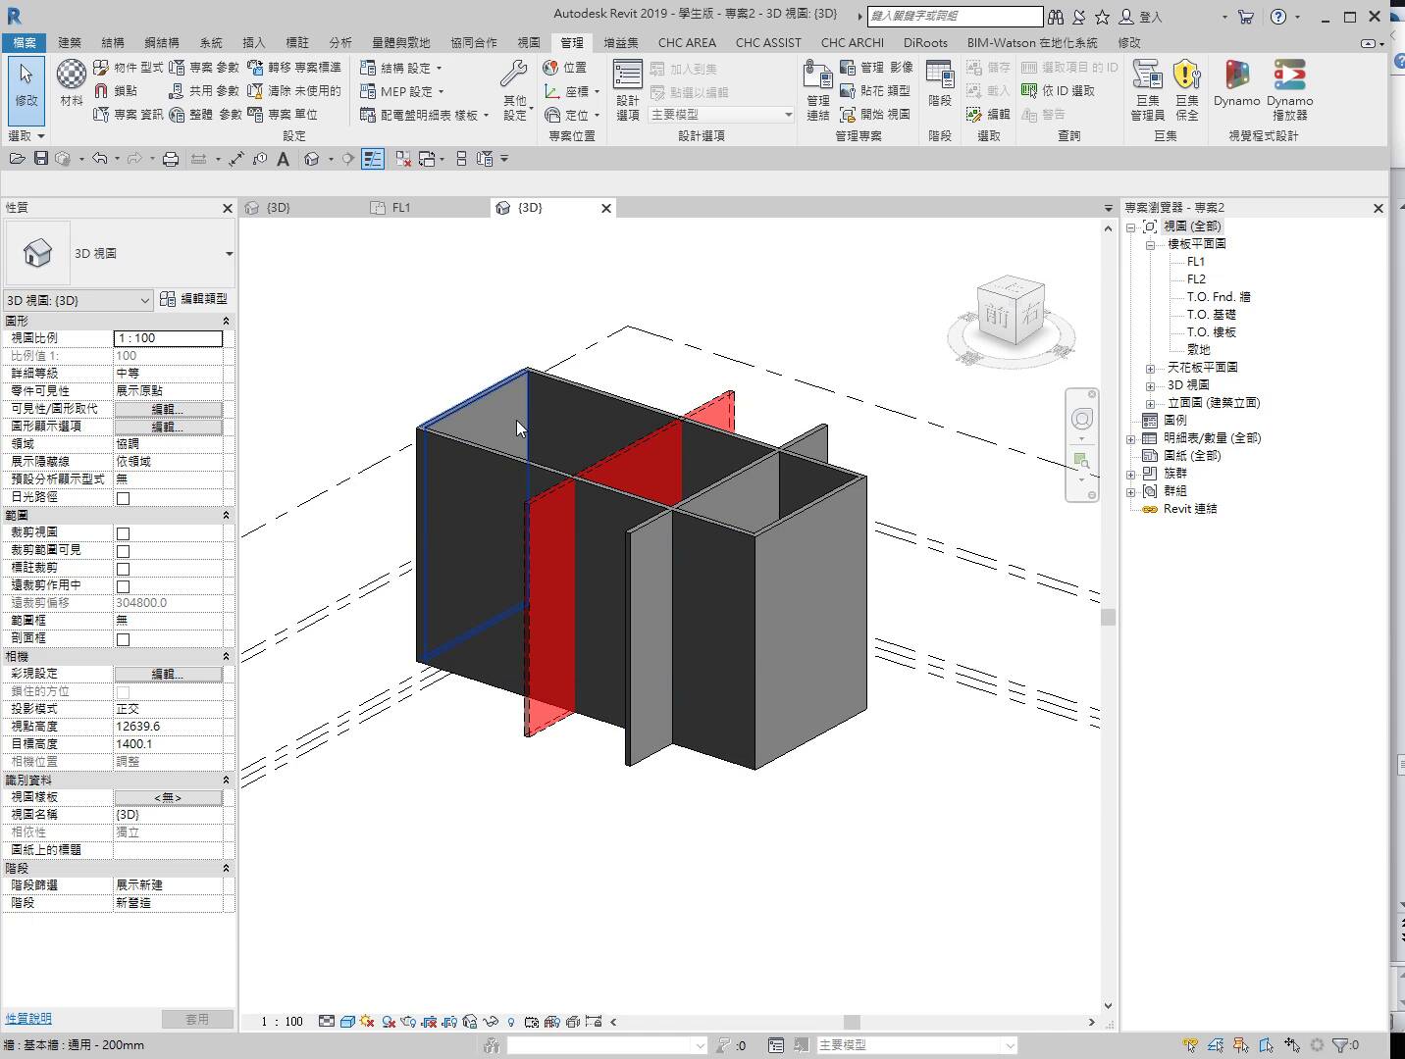Click 依 ID 選取 select by ID
This screenshot has width=1405, height=1059.
pos(1058,91)
